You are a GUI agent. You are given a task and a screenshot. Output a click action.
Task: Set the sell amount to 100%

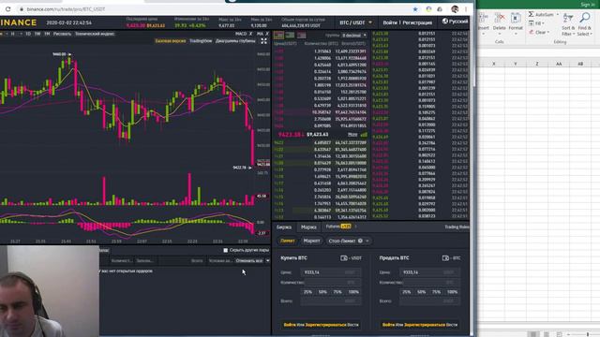[452, 292]
